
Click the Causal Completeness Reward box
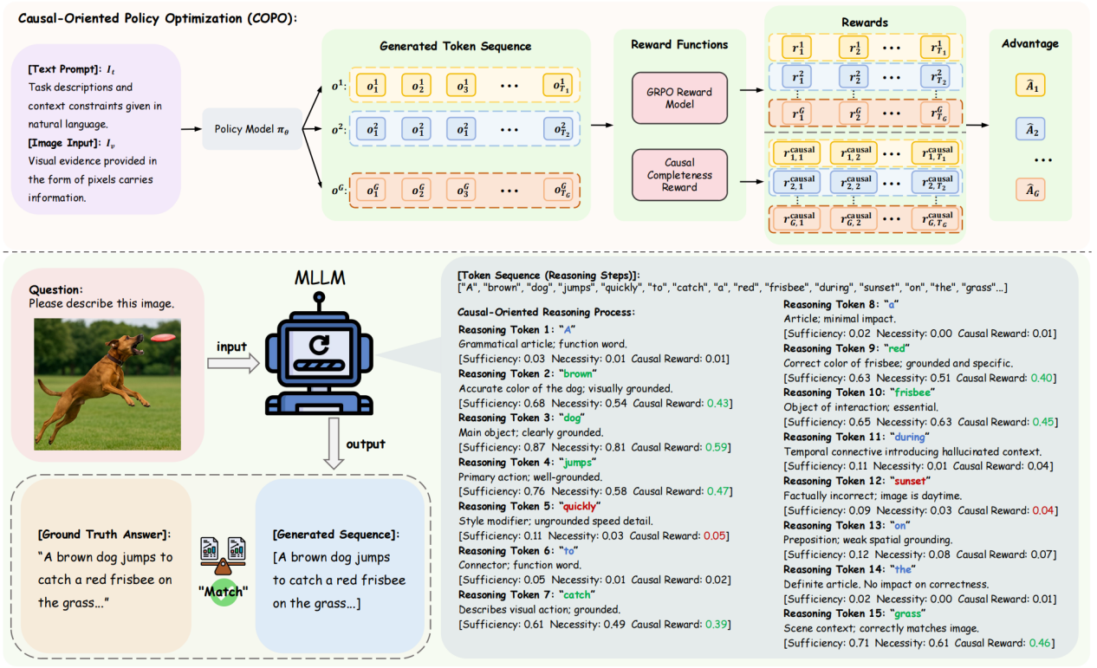[x=679, y=174]
